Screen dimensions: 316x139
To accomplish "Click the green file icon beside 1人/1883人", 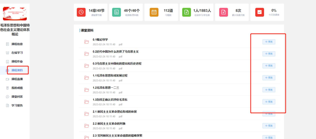I will pos(187,12).
